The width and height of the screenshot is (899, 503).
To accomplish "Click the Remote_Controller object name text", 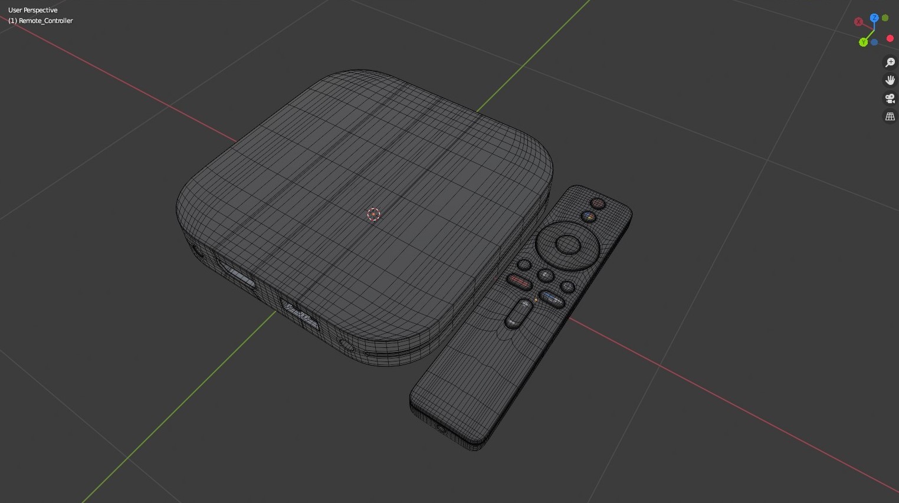I will tap(40, 21).
